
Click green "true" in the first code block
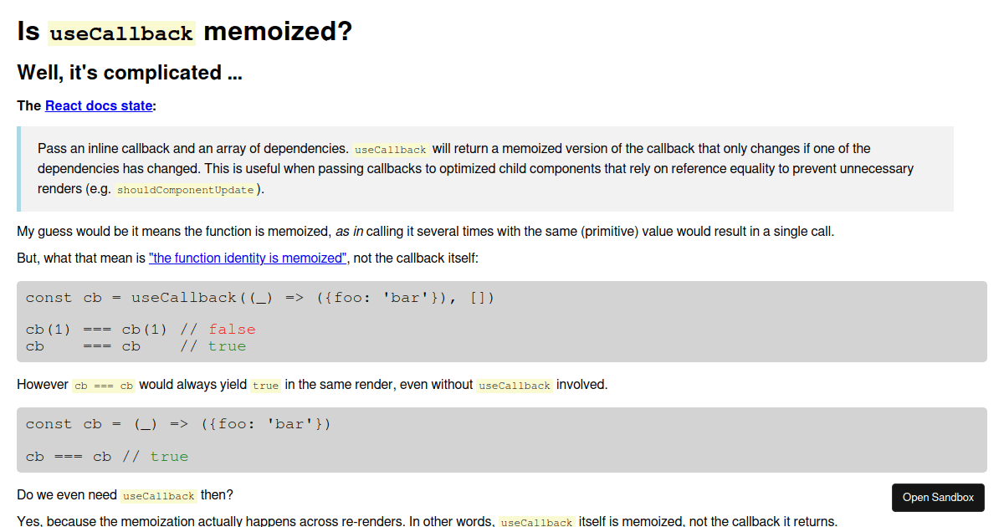(x=228, y=346)
